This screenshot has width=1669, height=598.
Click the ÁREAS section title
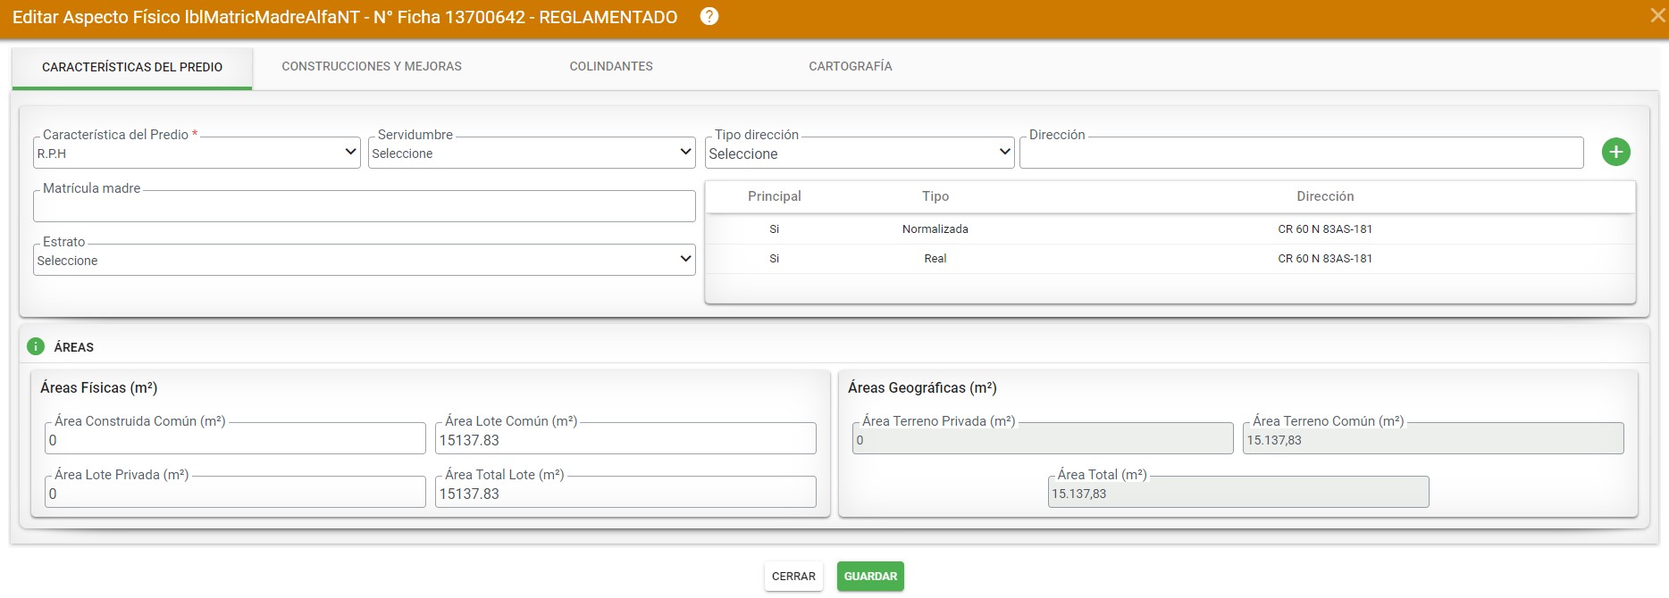point(74,347)
